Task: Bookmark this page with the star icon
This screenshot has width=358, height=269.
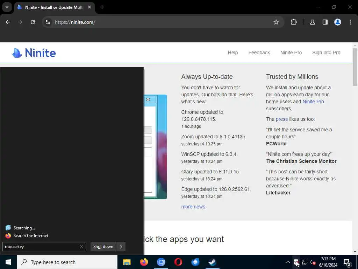Action: tap(276, 22)
